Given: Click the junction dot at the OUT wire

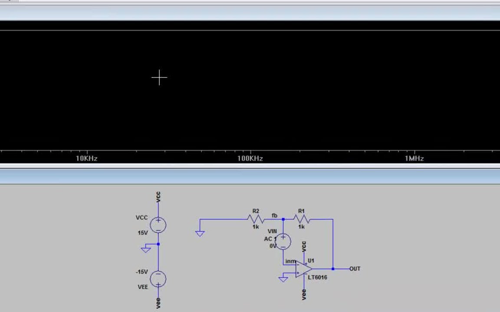Looking at the screenshot, I should click(x=333, y=269).
